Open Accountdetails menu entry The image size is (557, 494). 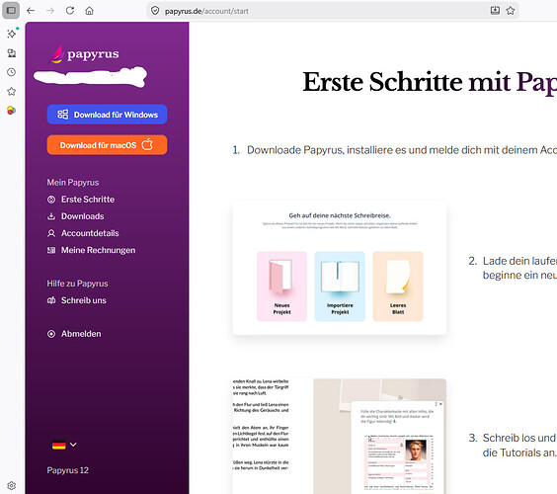click(x=90, y=233)
